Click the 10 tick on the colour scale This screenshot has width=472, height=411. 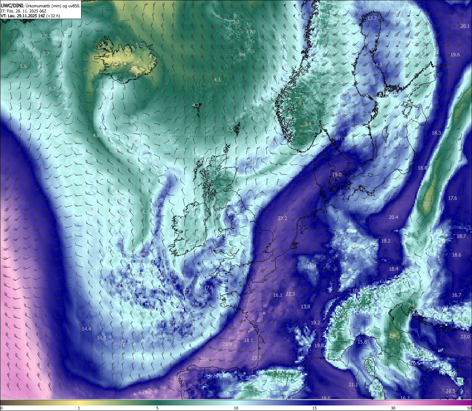236,408
